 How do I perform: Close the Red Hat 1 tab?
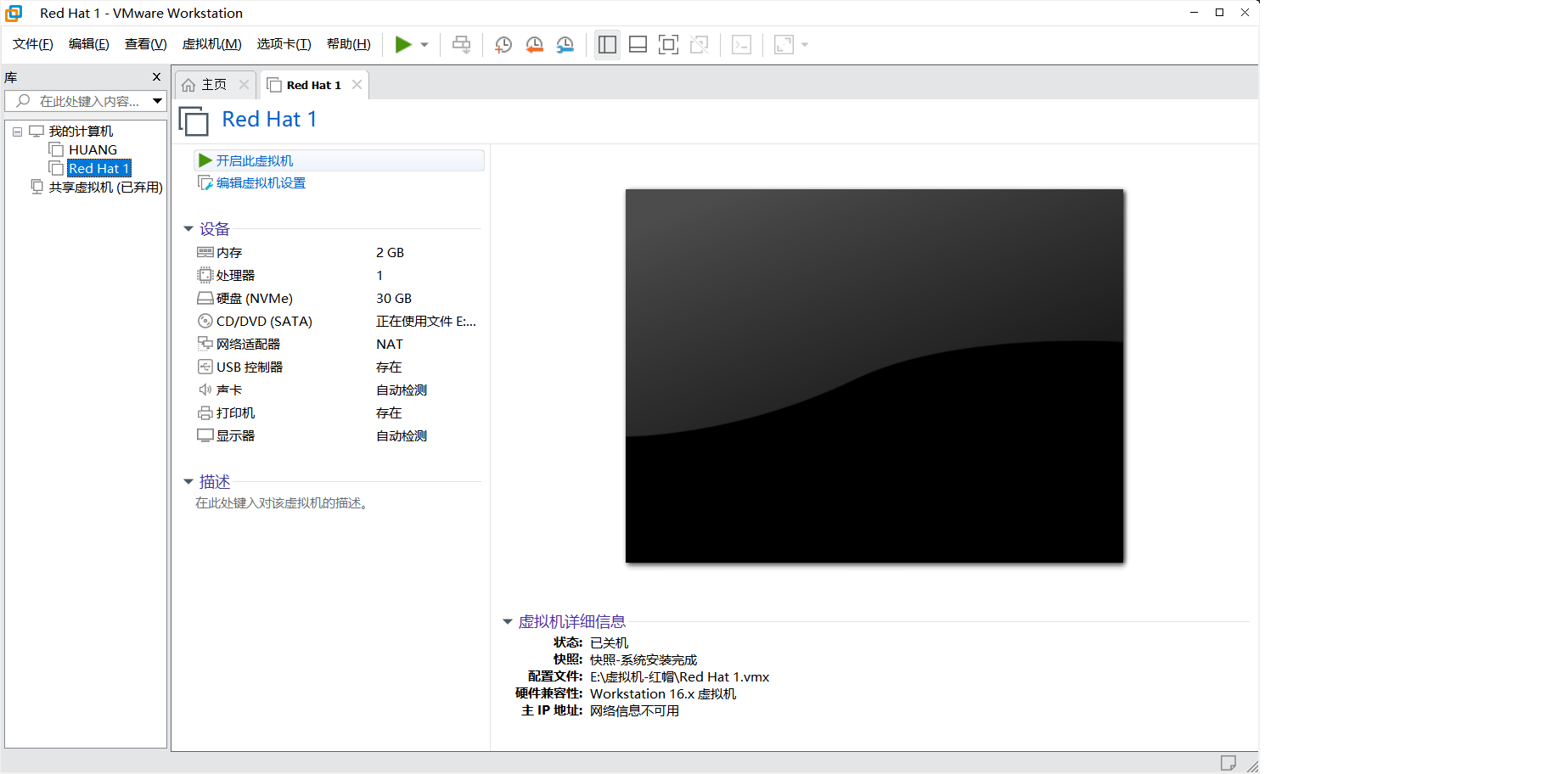point(357,85)
